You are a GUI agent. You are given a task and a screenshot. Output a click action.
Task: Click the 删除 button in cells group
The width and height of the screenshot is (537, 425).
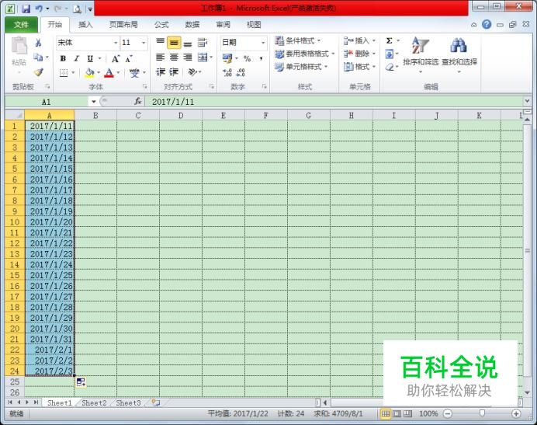coord(359,54)
